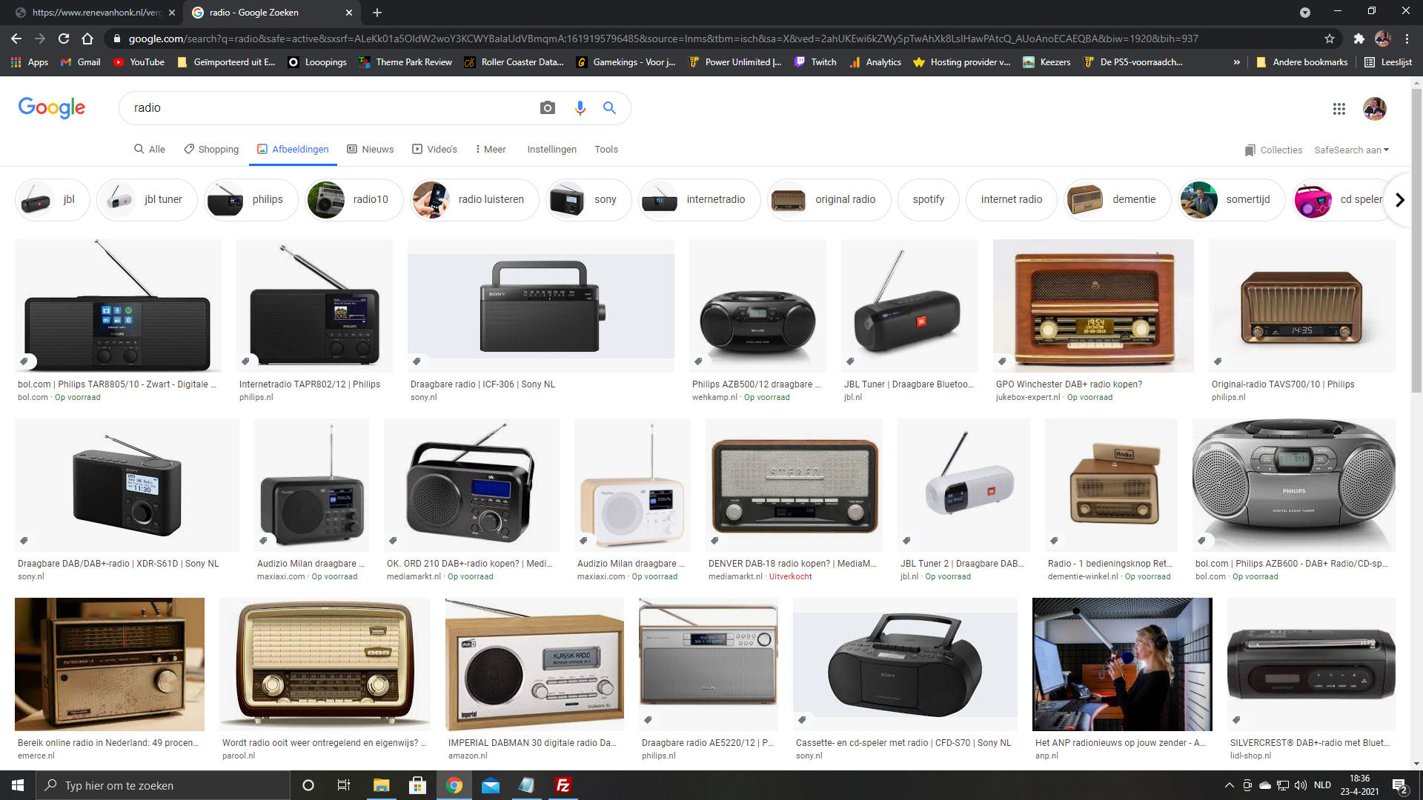The width and height of the screenshot is (1423, 800).
Task: Open Tools filter options
Action: coord(606,149)
